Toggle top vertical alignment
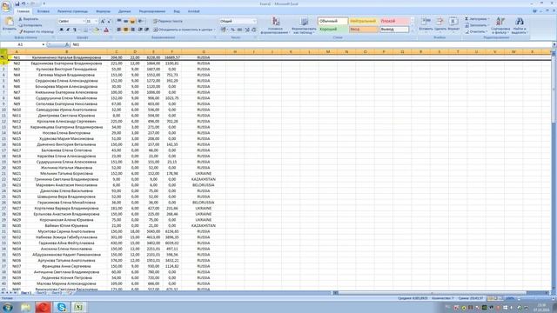Viewport: 557px width, 313px height. 119,21
